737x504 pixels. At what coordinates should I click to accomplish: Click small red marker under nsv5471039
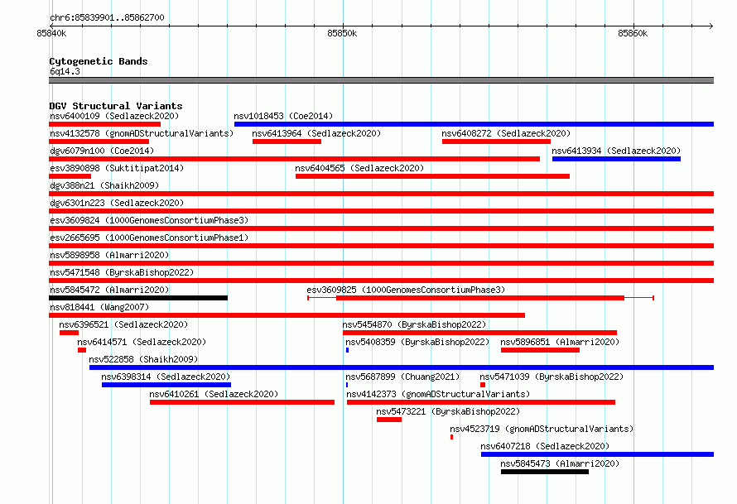[x=483, y=385]
